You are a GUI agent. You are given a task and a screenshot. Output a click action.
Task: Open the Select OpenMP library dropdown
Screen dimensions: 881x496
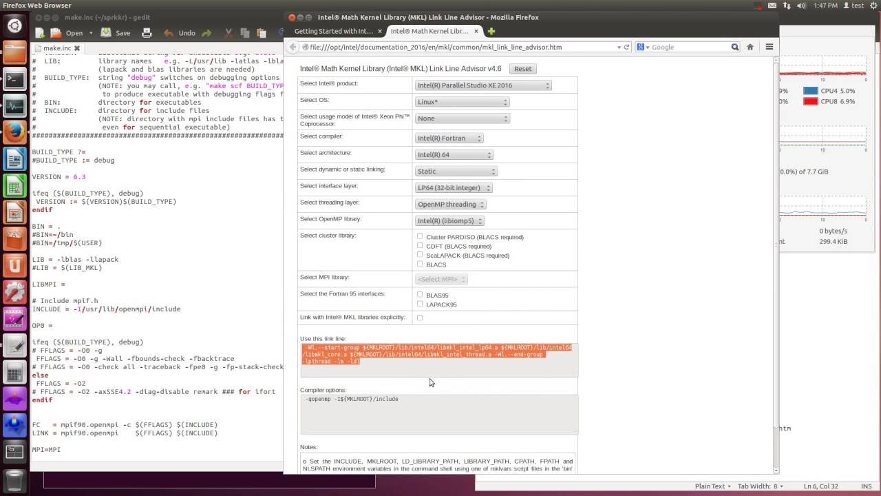pyautogui.click(x=449, y=220)
